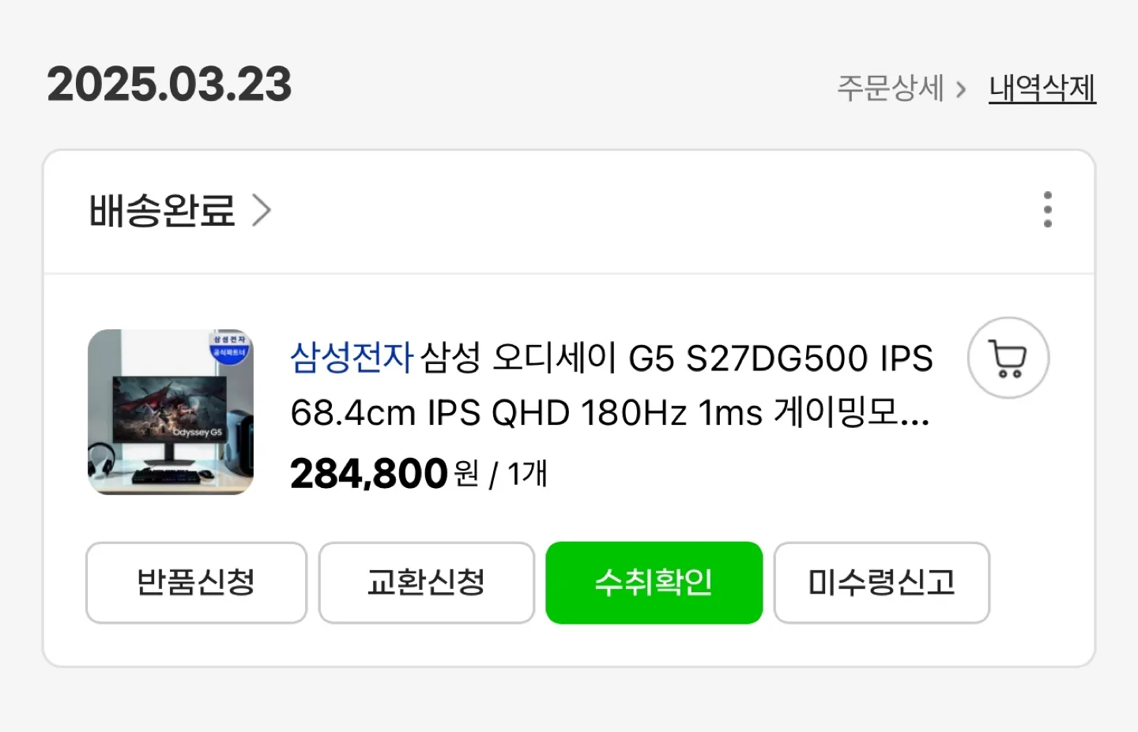Delete this order via 내역삭제
The width and height of the screenshot is (1138, 732).
click(1042, 88)
